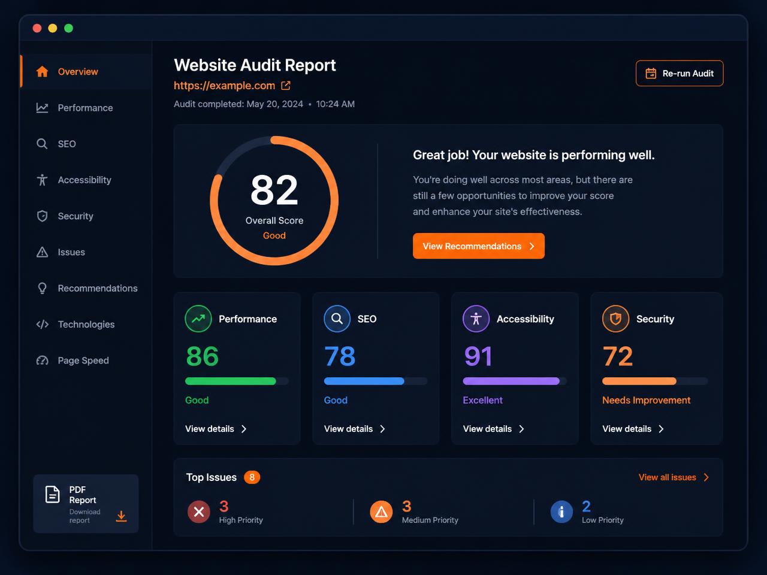Viewport: 767px width, 575px height.
Task: Click the PDF document icon
Action: click(53, 495)
